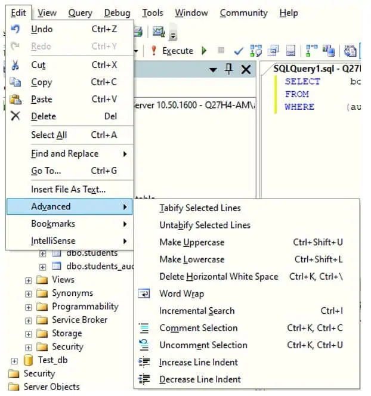The width and height of the screenshot is (371, 396).
Task: Click the green Debug play icon
Action: [x=204, y=51]
